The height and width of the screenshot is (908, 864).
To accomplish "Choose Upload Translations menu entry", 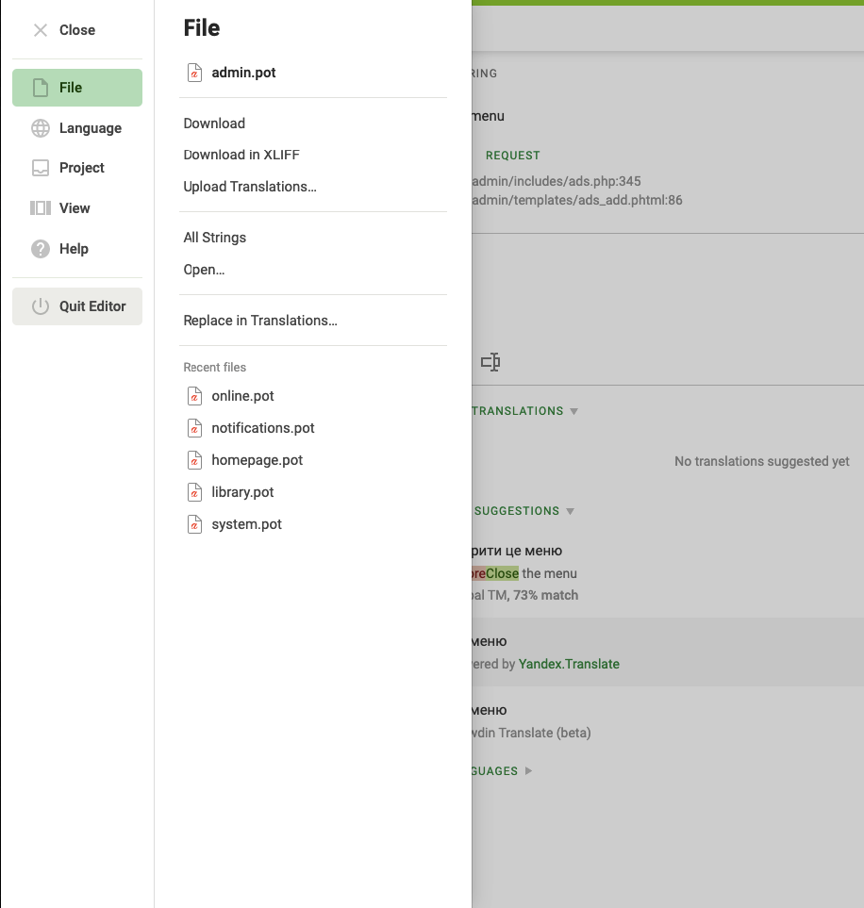I will point(250,187).
